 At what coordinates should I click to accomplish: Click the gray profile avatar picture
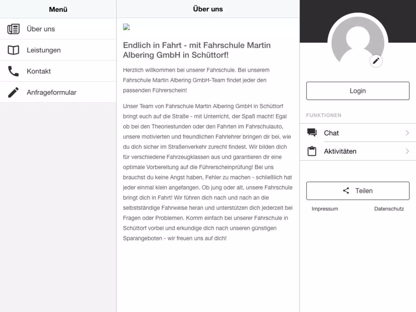(358, 40)
